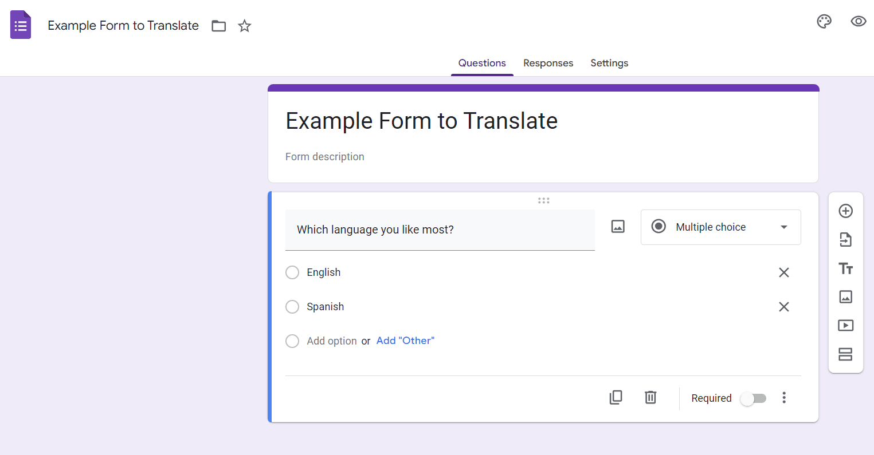
Task: Add a new question using the plus icon
Action: click(845, 211)
